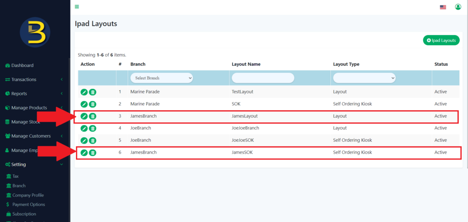Sort table by Branch column header

tap(138, 64)
